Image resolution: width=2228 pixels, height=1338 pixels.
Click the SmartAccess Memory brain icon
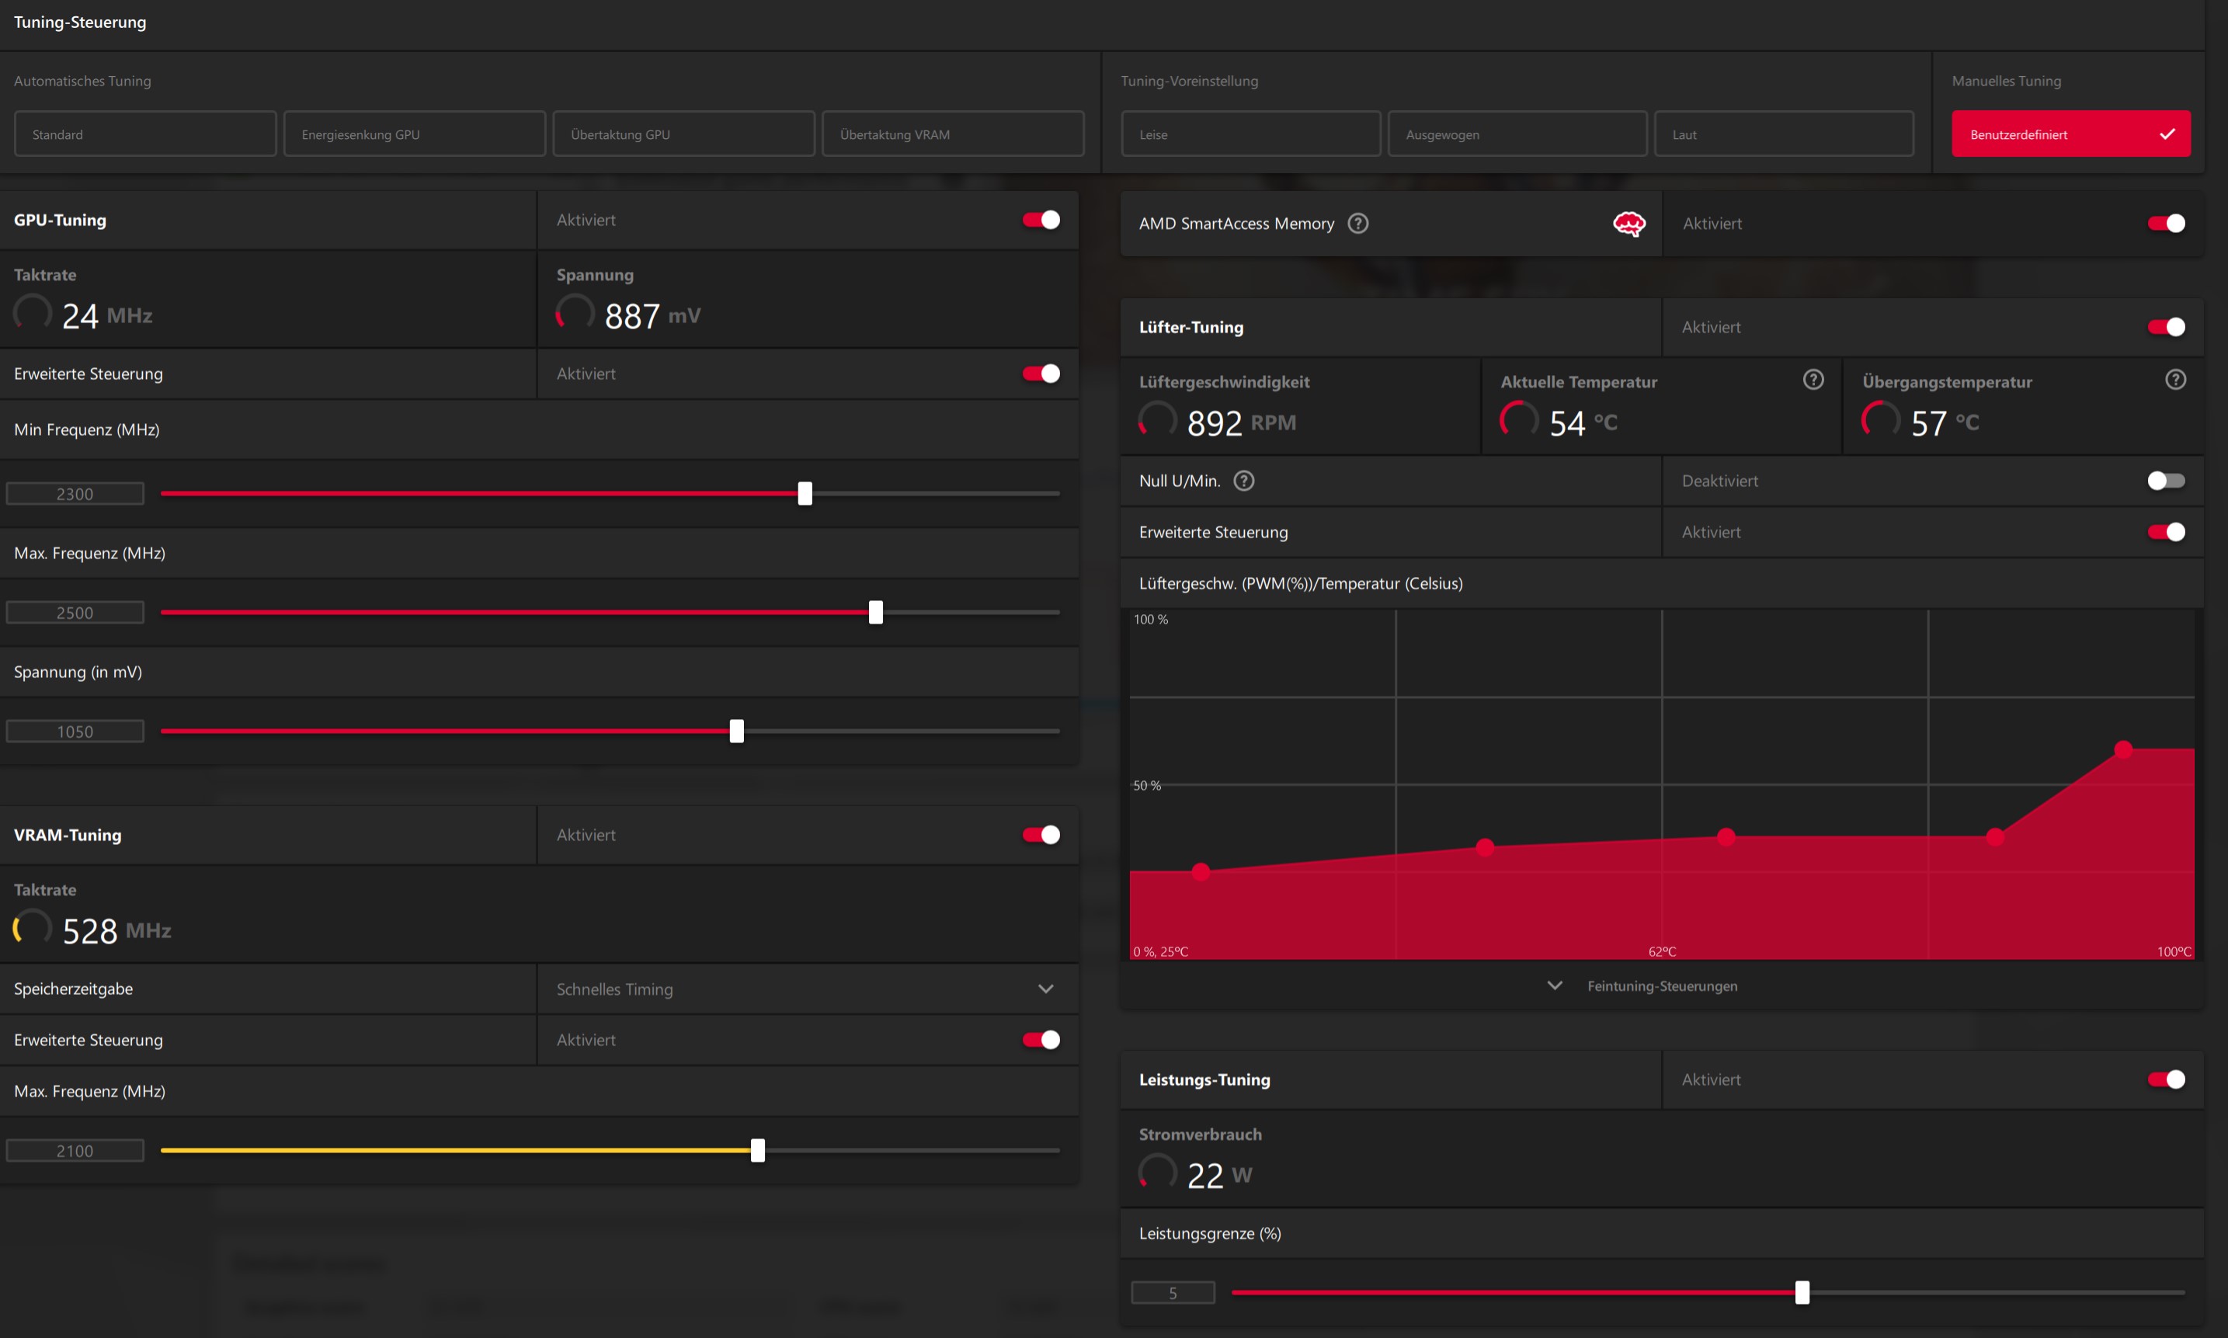tap(1628, 224)
